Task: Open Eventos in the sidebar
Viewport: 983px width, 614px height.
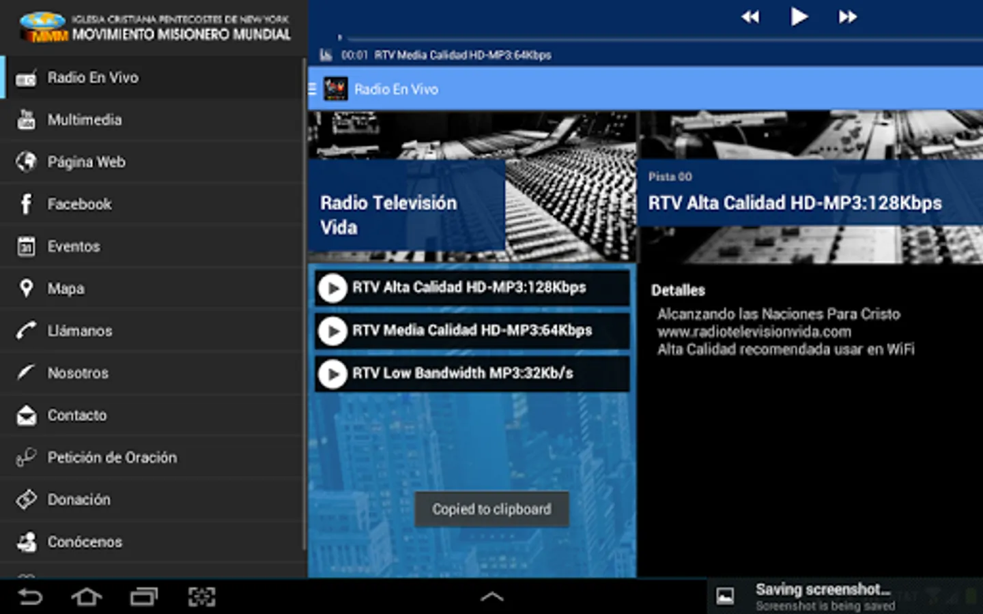Action: [152, 246]
